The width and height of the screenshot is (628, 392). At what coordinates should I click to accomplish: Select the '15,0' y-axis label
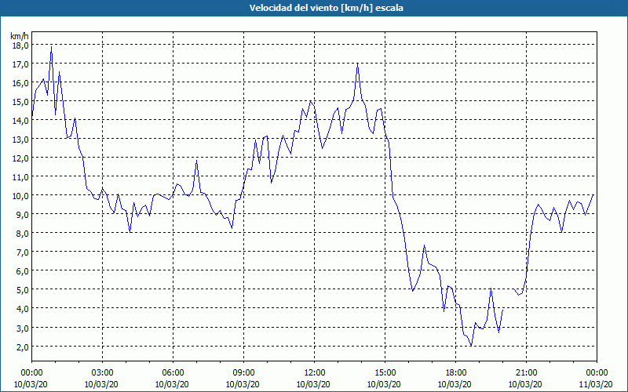pyautogui.click(x=20, y=102)
